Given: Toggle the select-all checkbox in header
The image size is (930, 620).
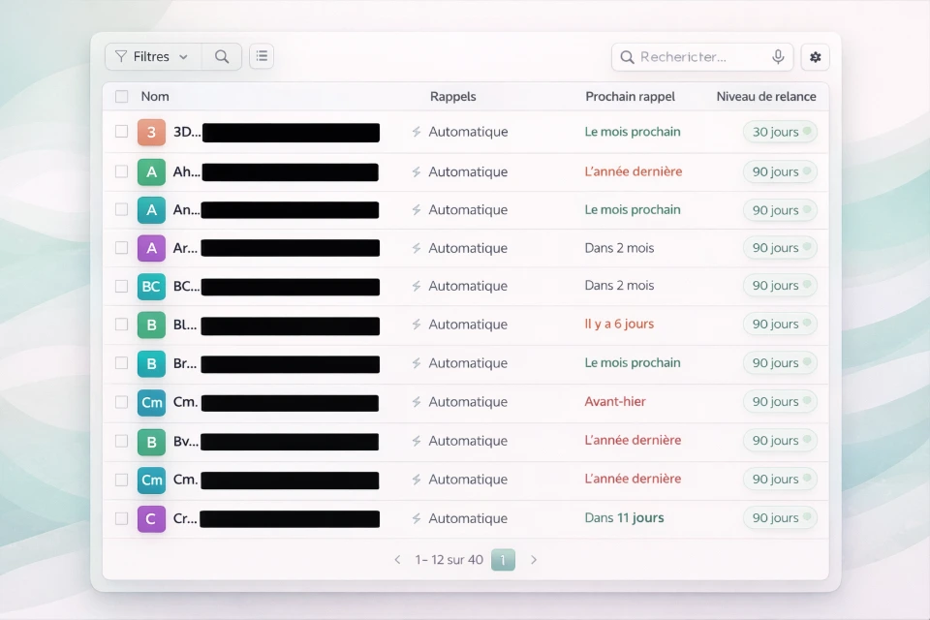Looking at the screenshot, I should click(x=121, y=97).
